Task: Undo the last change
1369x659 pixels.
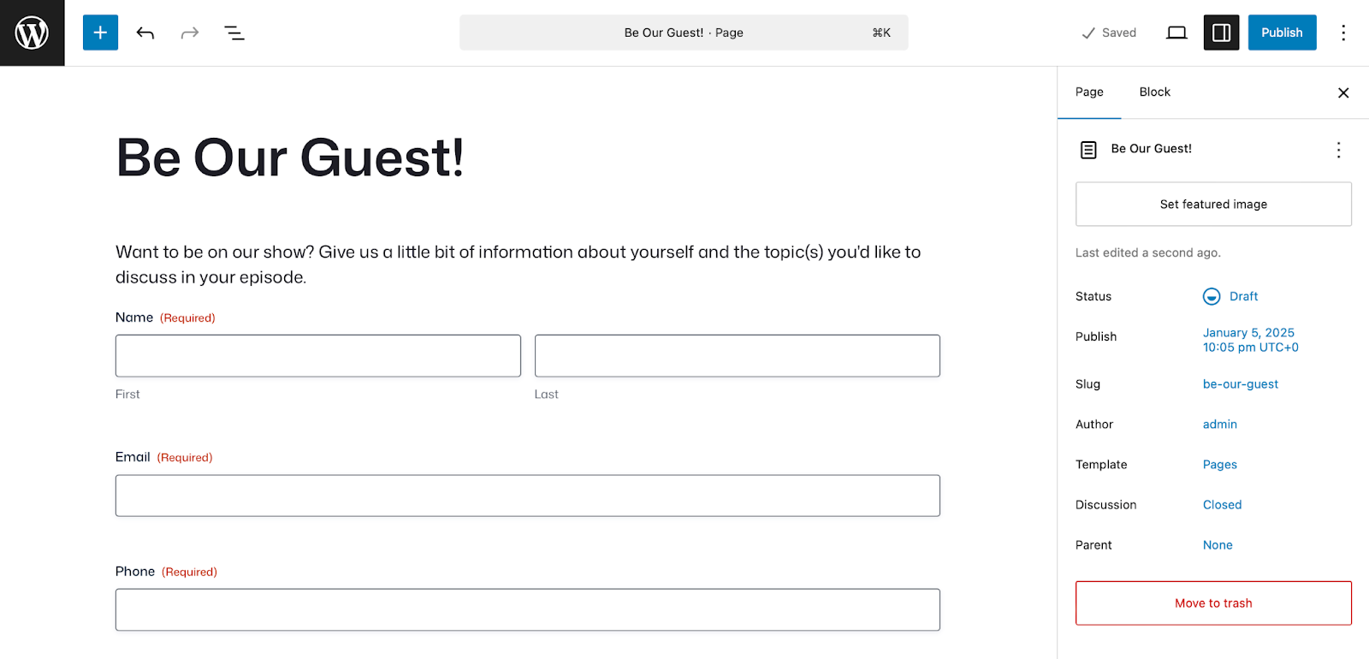Action: [x=145, y=33]
